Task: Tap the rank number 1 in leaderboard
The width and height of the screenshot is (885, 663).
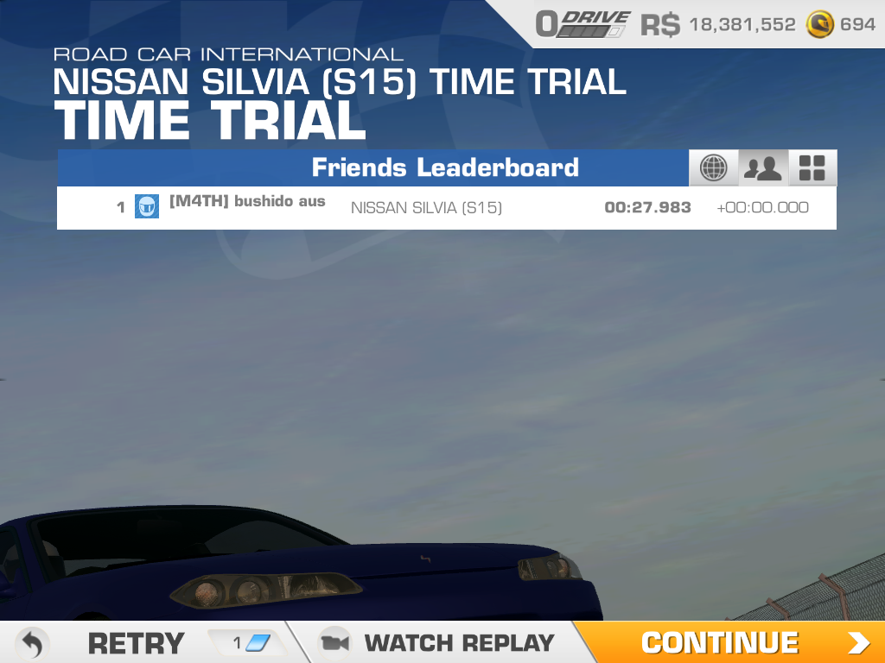Action: click(121, 207)
